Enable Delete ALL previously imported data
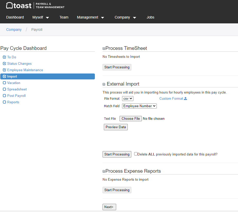Screen dimensions: 238x212 (136, 154)
